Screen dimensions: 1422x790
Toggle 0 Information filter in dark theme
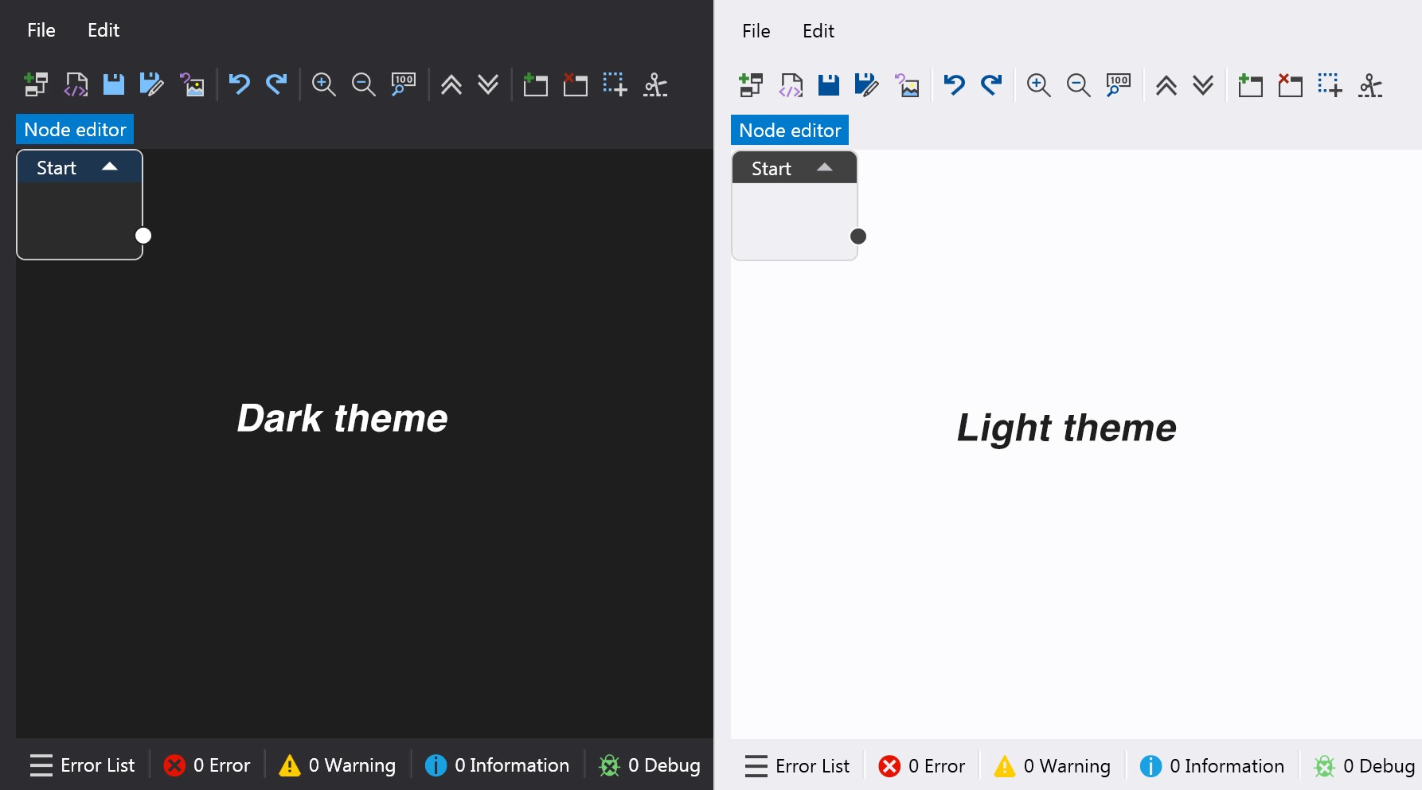coord(498,765)
